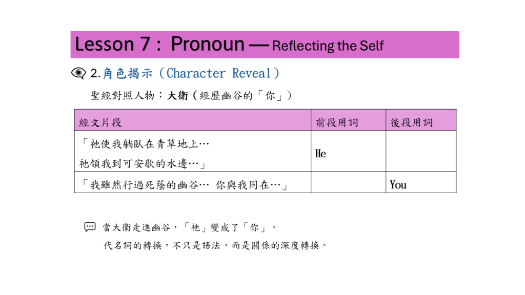Click the verse line "祂領我到可安歇的水邊"
The image size is (525, 295).
coord(142,163)
